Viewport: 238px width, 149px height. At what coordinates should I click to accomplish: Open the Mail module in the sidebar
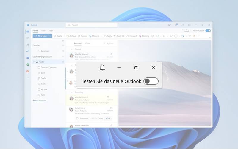tap(28, 32)
